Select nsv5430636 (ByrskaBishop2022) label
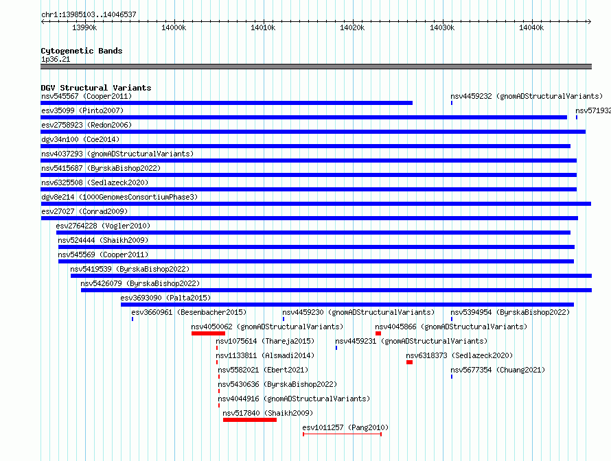Viewport: 611px width, 461px height. pos(277,384)
